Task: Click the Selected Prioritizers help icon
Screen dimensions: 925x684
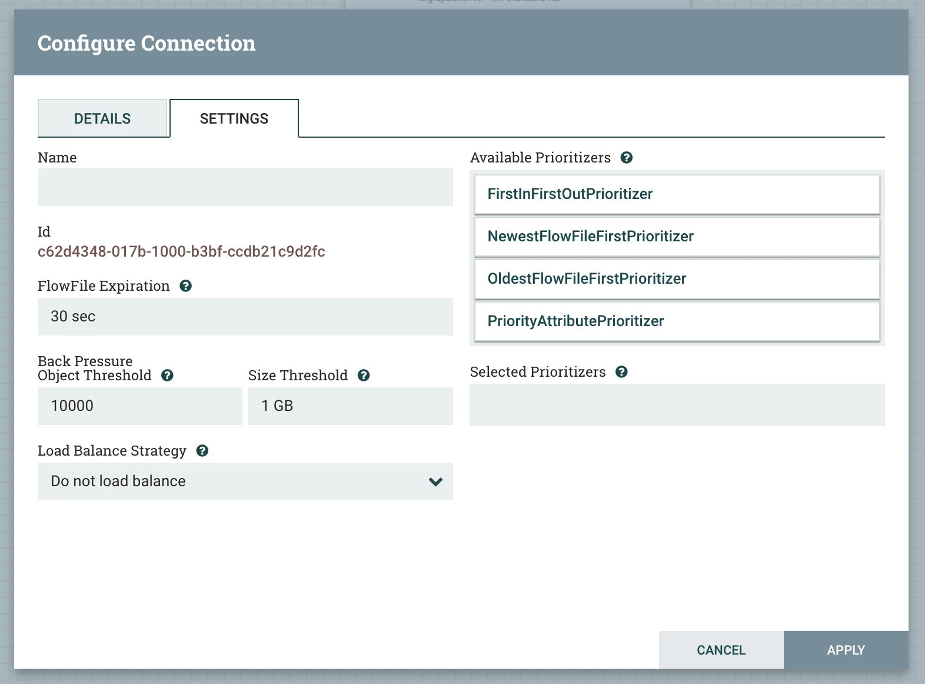Action: [622, 372]
